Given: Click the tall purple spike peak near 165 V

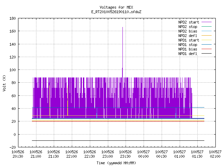Looking at the screenshot, I should tap(122, 28).
